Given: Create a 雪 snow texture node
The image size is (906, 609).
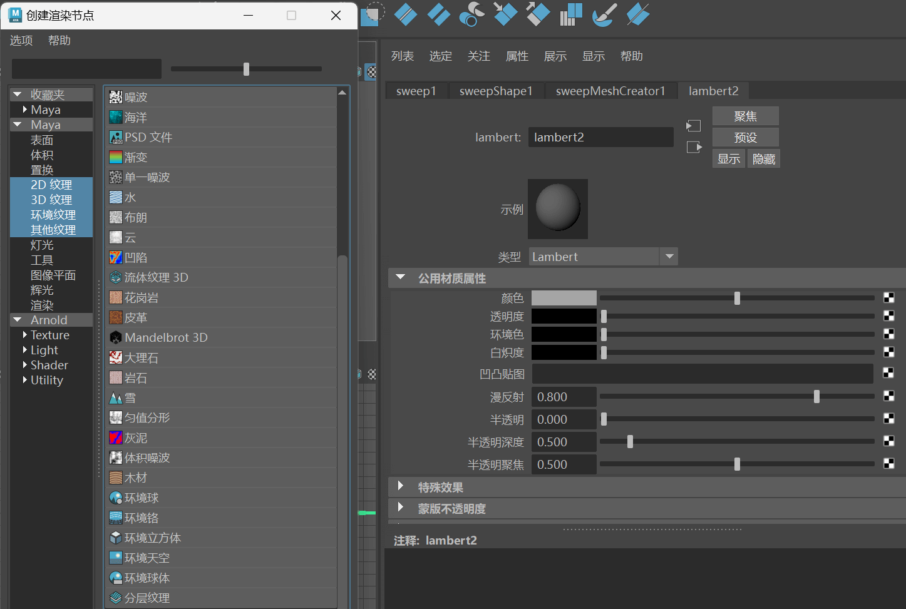Looking at the screenshot, I should (220, 397).
